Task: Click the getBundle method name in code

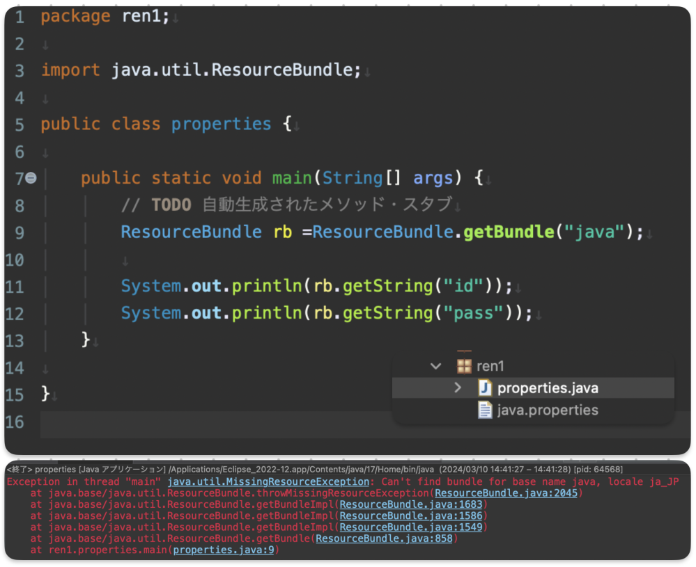Action: pyautogui.click(x=509, y=232)
